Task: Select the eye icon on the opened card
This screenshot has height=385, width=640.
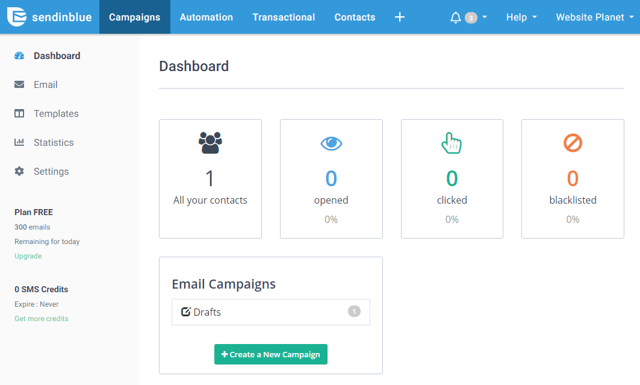Action: point(331,143)
